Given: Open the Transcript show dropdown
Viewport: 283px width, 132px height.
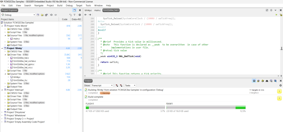Looking at the screenshot, I should coord(112,86).
